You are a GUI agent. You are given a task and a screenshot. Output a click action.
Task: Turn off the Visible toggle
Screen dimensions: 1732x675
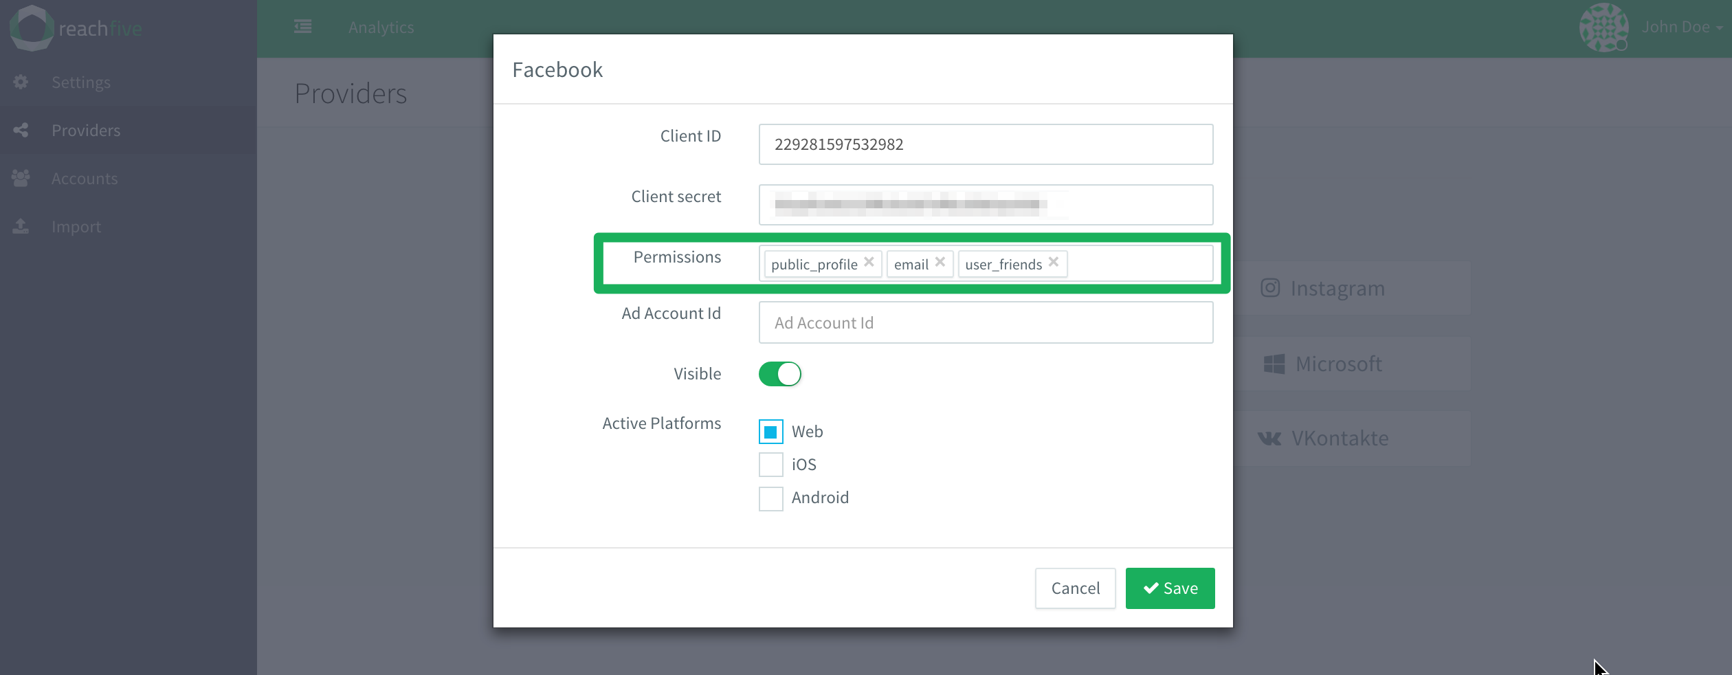780,374
